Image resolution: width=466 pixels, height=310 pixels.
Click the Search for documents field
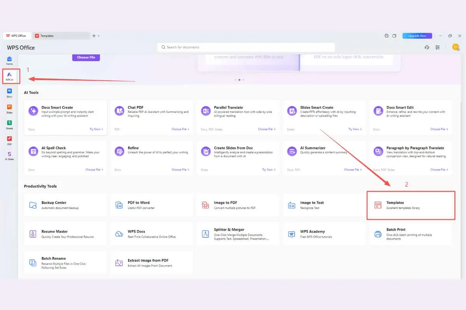tap(246, 47)
